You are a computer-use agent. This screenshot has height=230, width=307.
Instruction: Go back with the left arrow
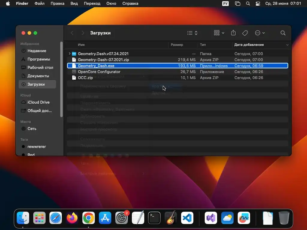[72, 33]
